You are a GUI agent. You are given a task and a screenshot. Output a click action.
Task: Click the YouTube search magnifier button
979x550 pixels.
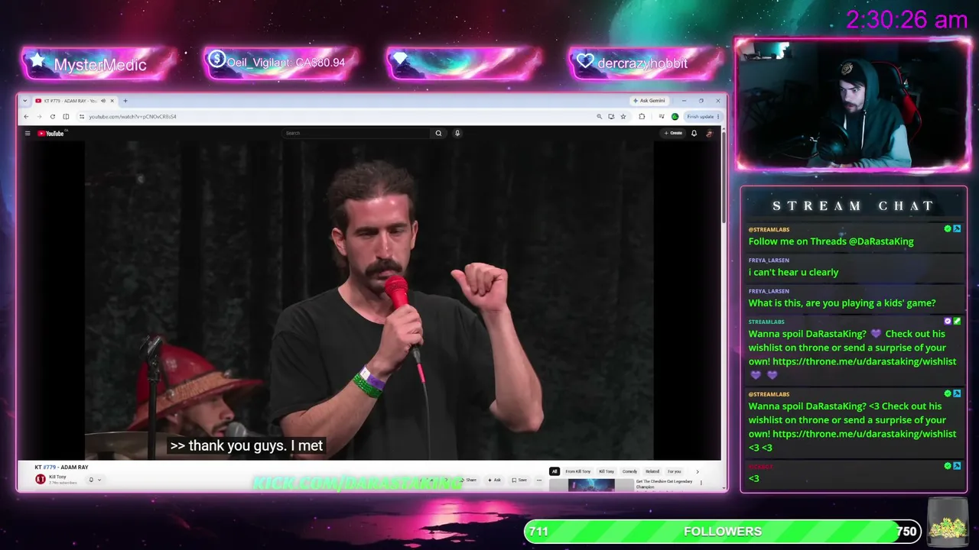tap(438, 133)
